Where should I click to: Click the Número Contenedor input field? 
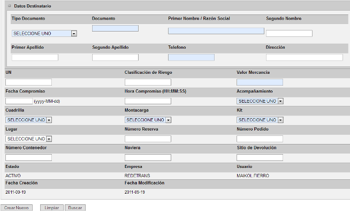(28, 157)
